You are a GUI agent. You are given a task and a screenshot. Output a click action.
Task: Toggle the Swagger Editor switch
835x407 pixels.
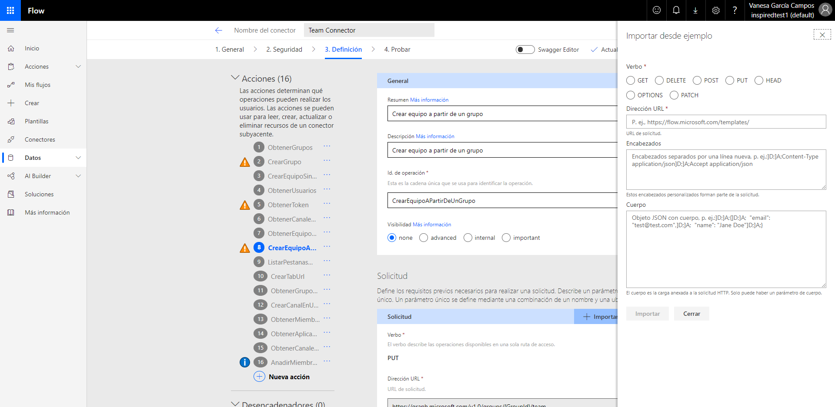525,50
